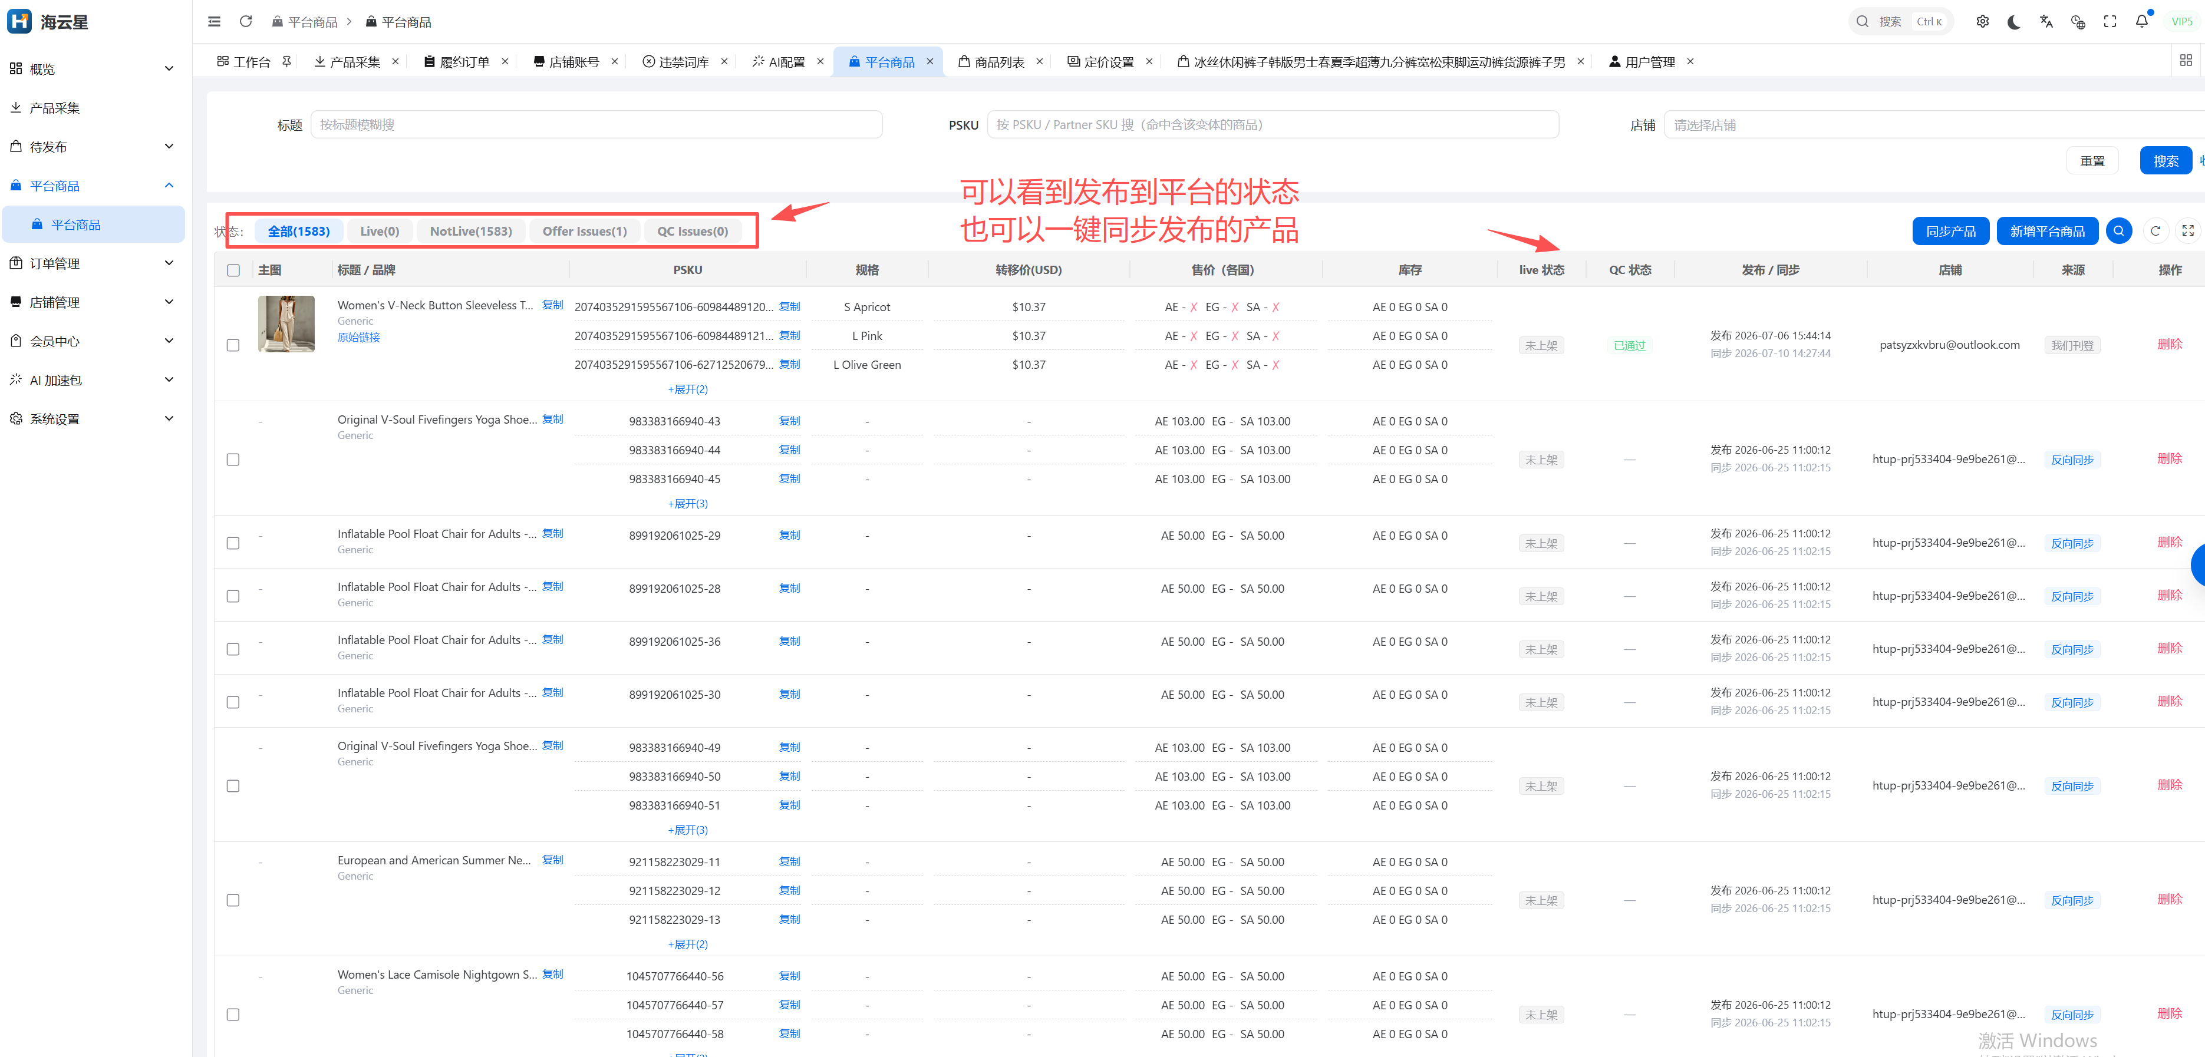
Task: Click the Women's V-Neck product thumbnail
Action: coord(286,325)
